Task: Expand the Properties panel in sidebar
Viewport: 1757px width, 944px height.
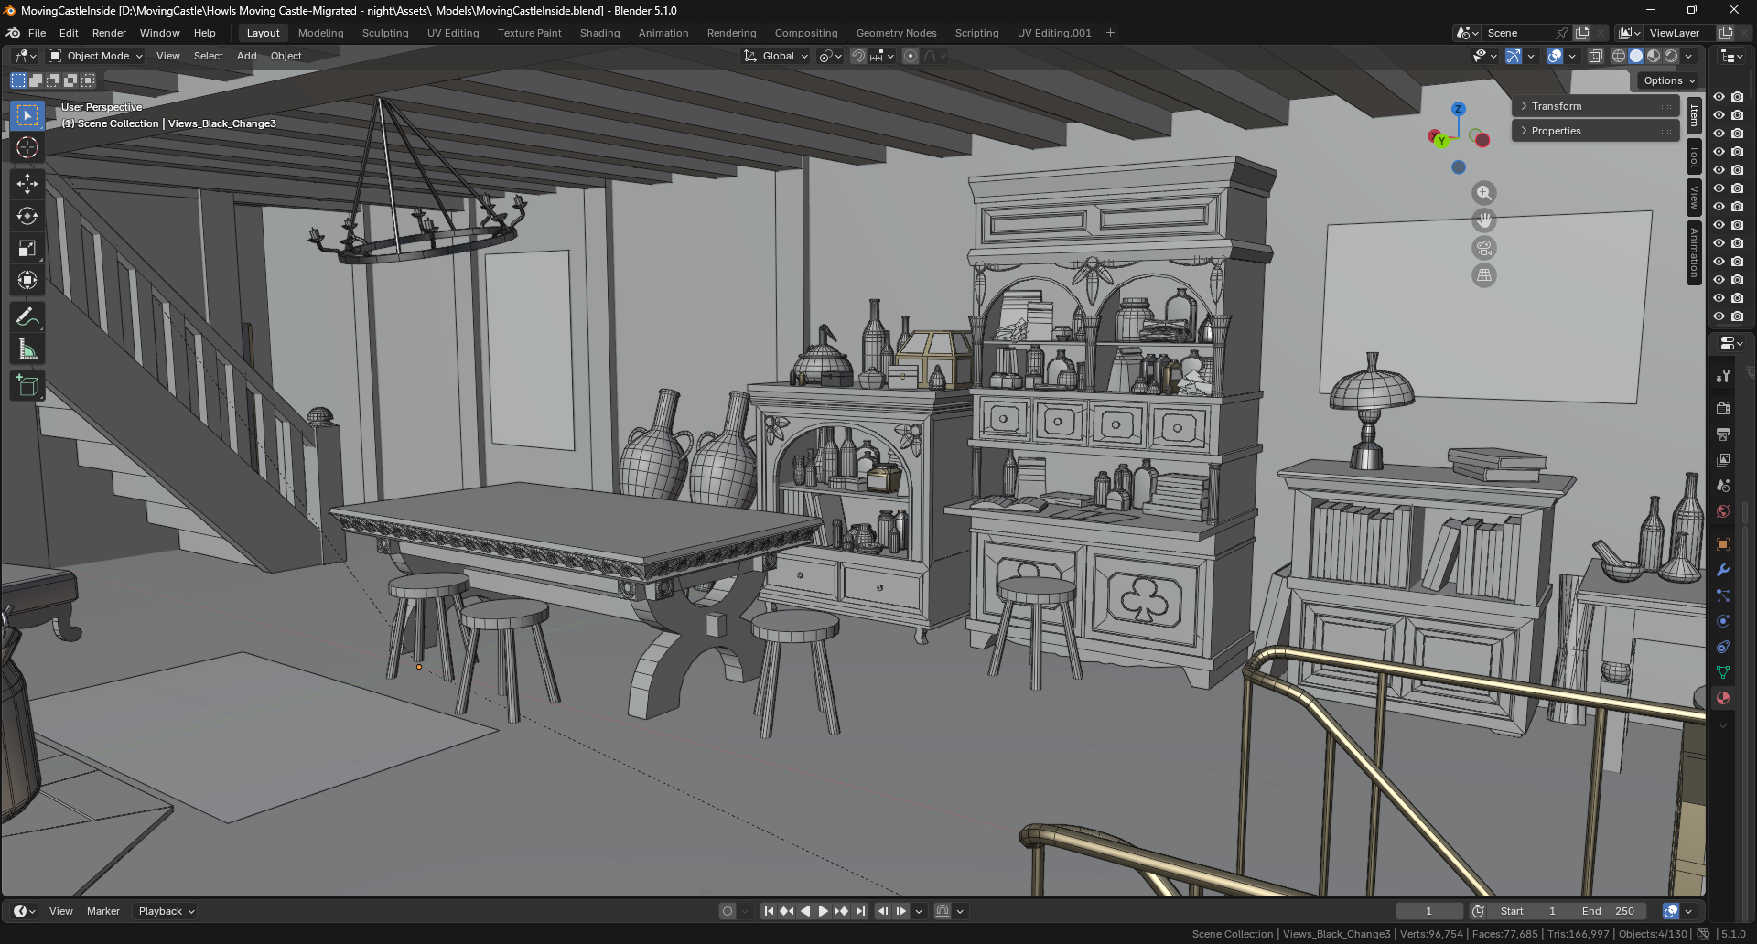Action: (1596, 131)
